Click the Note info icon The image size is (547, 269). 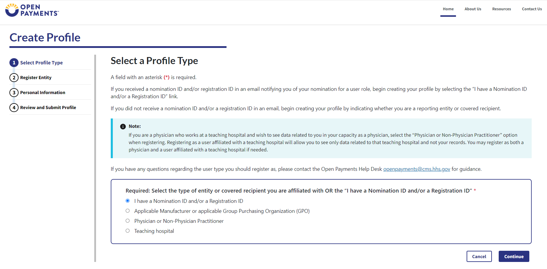coord(123,126)
